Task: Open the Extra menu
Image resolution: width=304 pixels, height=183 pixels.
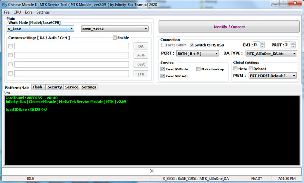Action: pyautogui.click(x=29, y=12)
